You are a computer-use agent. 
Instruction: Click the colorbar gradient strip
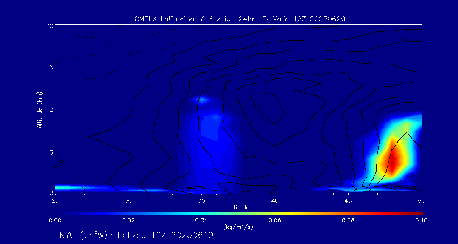point(239,213)
